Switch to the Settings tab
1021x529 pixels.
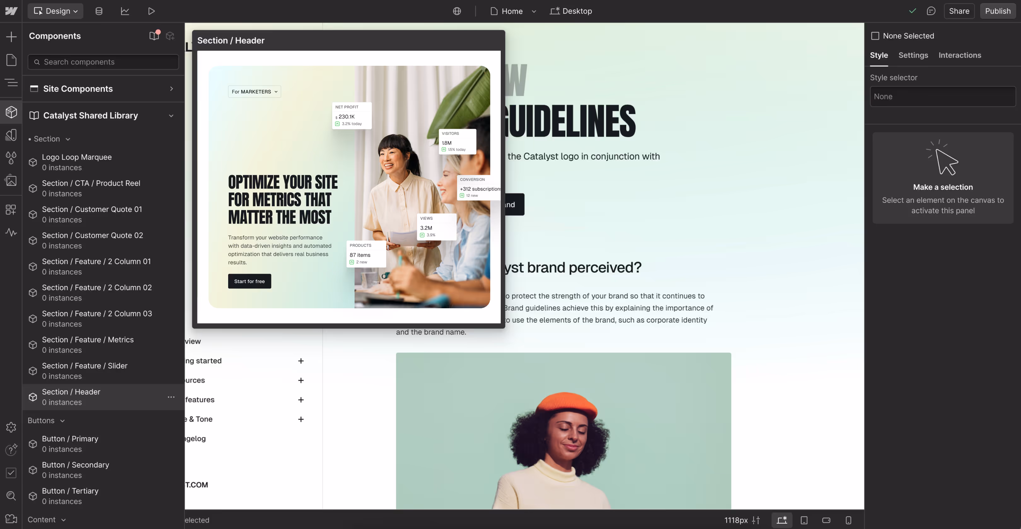coord(913,55)
